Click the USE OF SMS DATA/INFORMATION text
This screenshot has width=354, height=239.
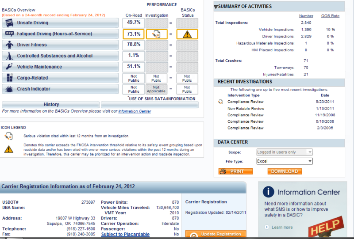[x=162, y=99]
